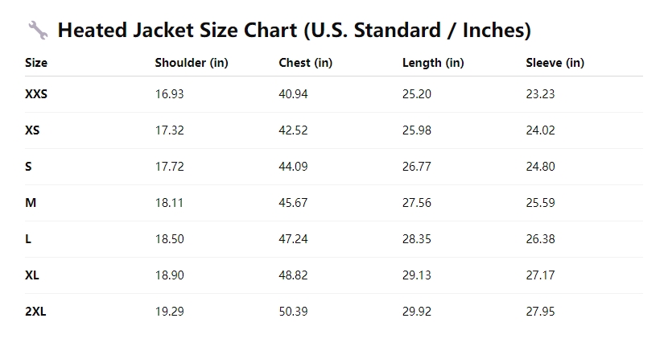664x339 pixels.
Task: Select chest value 50.39 for 2XL
Action: (293, 312)
